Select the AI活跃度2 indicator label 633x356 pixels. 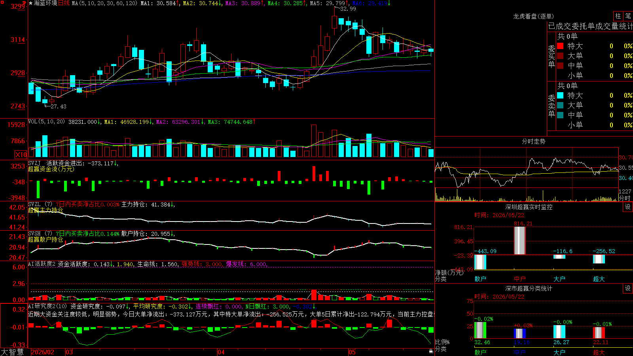pyautogui.click(x=42, y=264)
